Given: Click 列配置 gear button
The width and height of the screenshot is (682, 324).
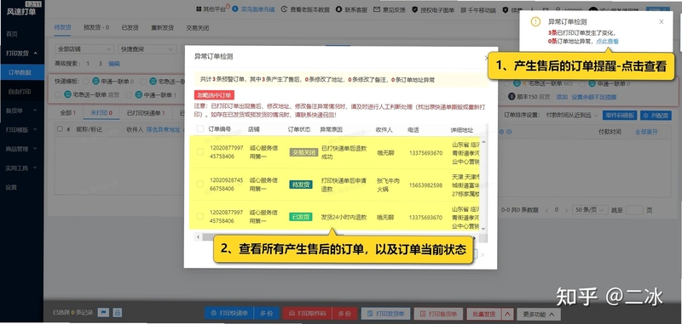Looking at the screenshot, I should (x=656, y=115).
